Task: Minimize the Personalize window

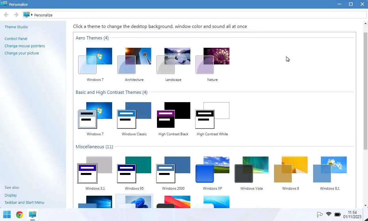Action: (340, 4)
